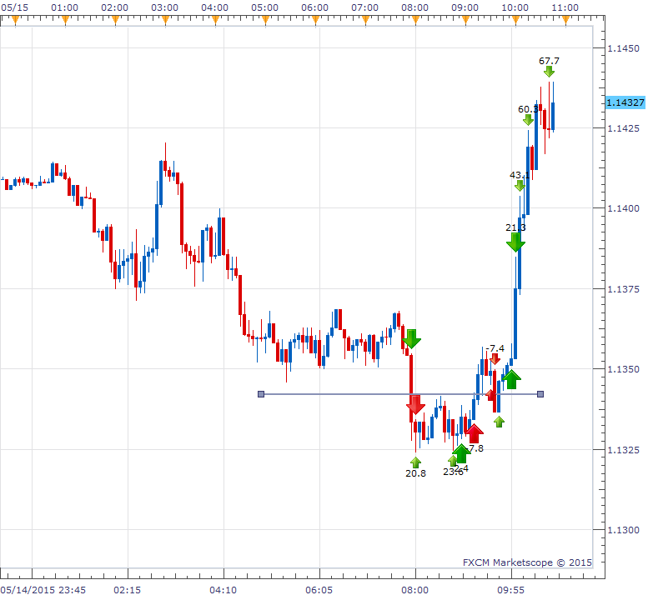653x600 pixels.
Task: Select the large red up arrow beside 7.8
Action: 474,433
